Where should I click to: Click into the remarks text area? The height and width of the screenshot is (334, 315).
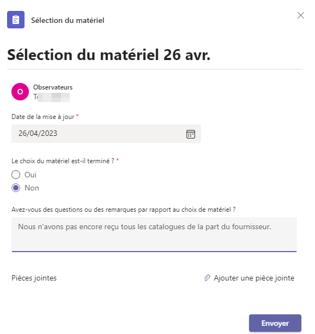[154, 235]
